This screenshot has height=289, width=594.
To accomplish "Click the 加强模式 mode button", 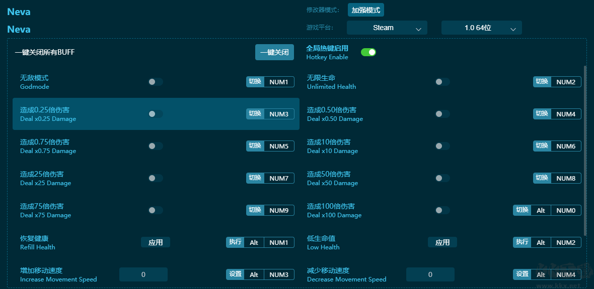I will tap(365, 10).
